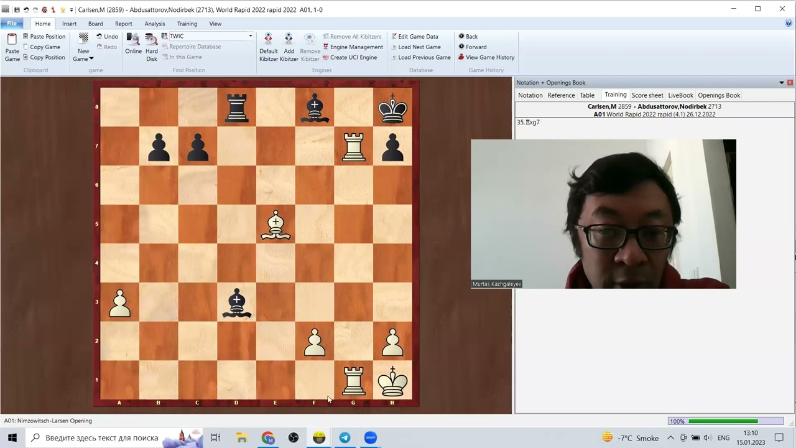Click Create UCI Engine
Screen dimensions: 796x448
tap(349, 57)
